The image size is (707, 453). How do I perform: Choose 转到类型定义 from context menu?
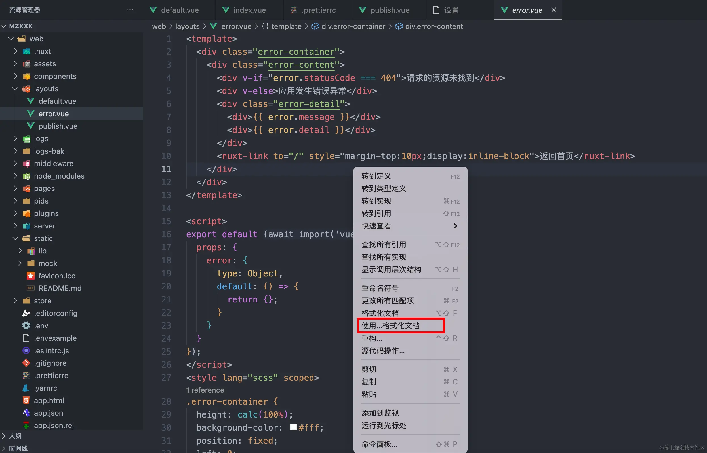(x=410, y=188)
